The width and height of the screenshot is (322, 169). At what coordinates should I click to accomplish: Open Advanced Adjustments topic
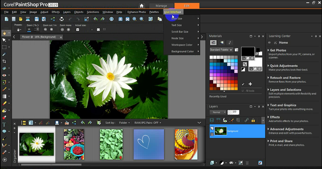287,129
